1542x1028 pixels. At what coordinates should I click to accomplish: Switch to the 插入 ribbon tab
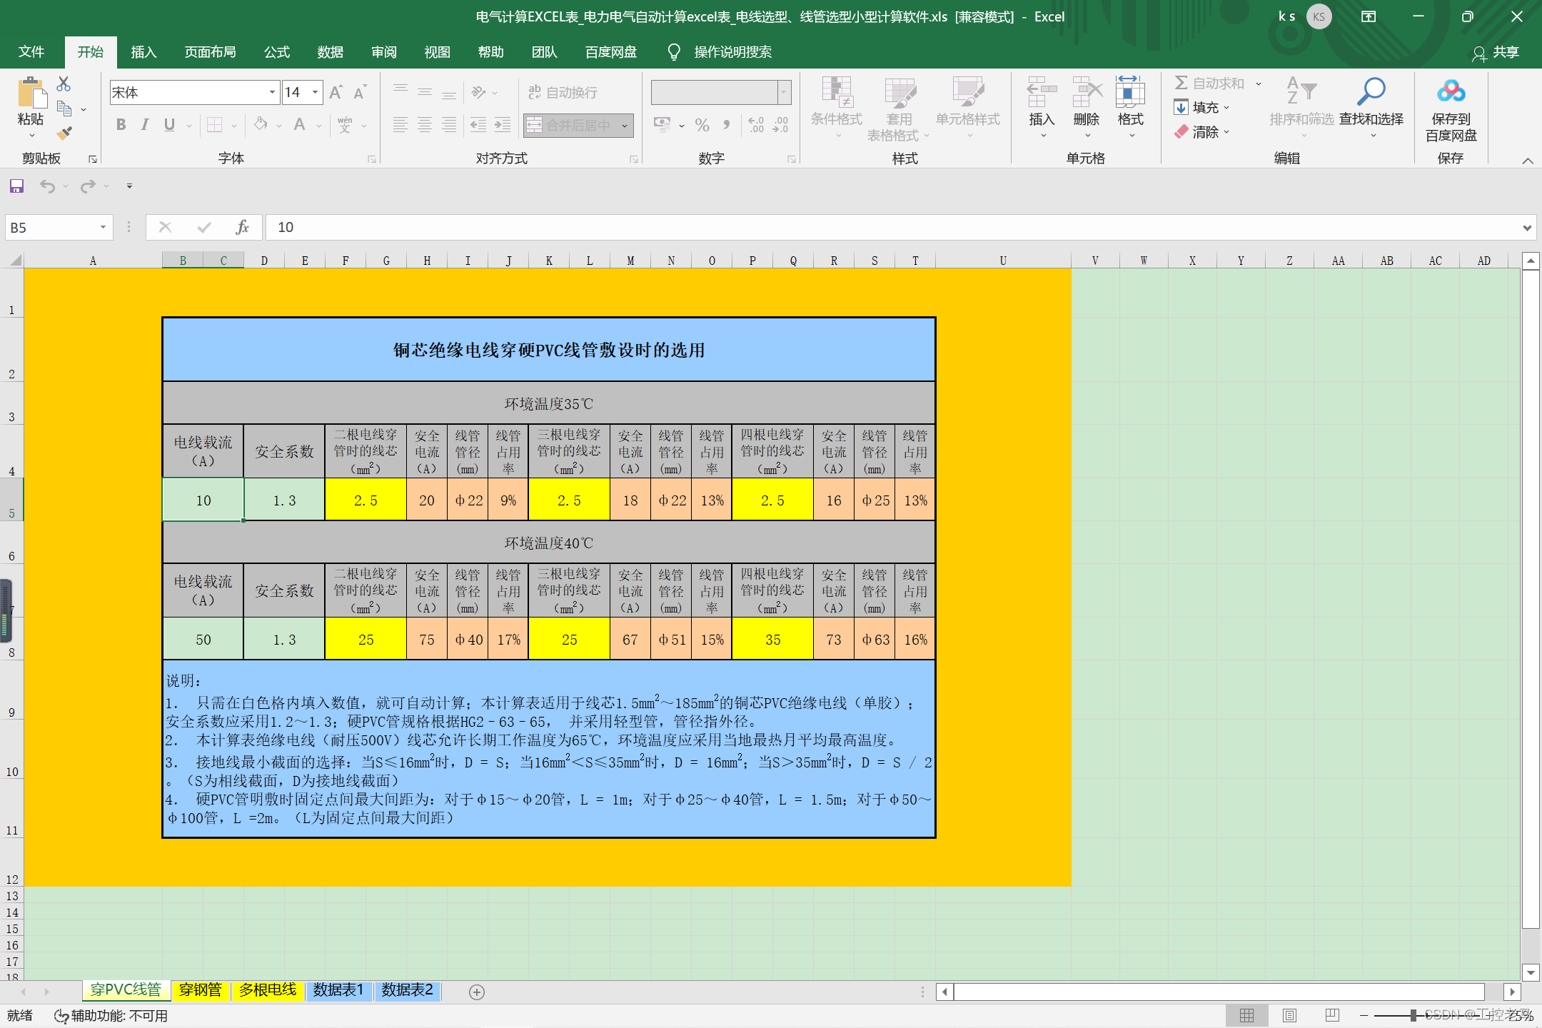[x=143, y=52]
